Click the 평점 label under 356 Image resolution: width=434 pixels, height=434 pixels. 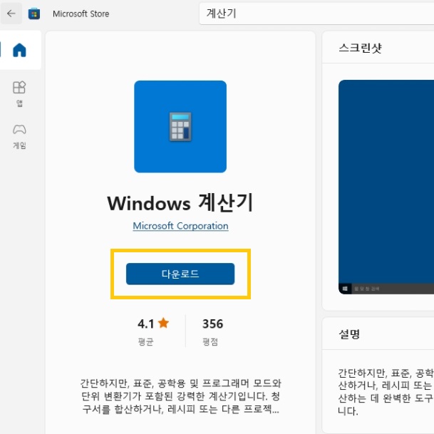(210, 342)
